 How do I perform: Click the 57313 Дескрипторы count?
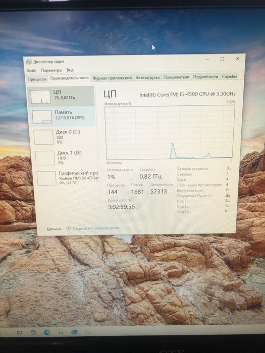pyautogui.click(x=158, y=191)
